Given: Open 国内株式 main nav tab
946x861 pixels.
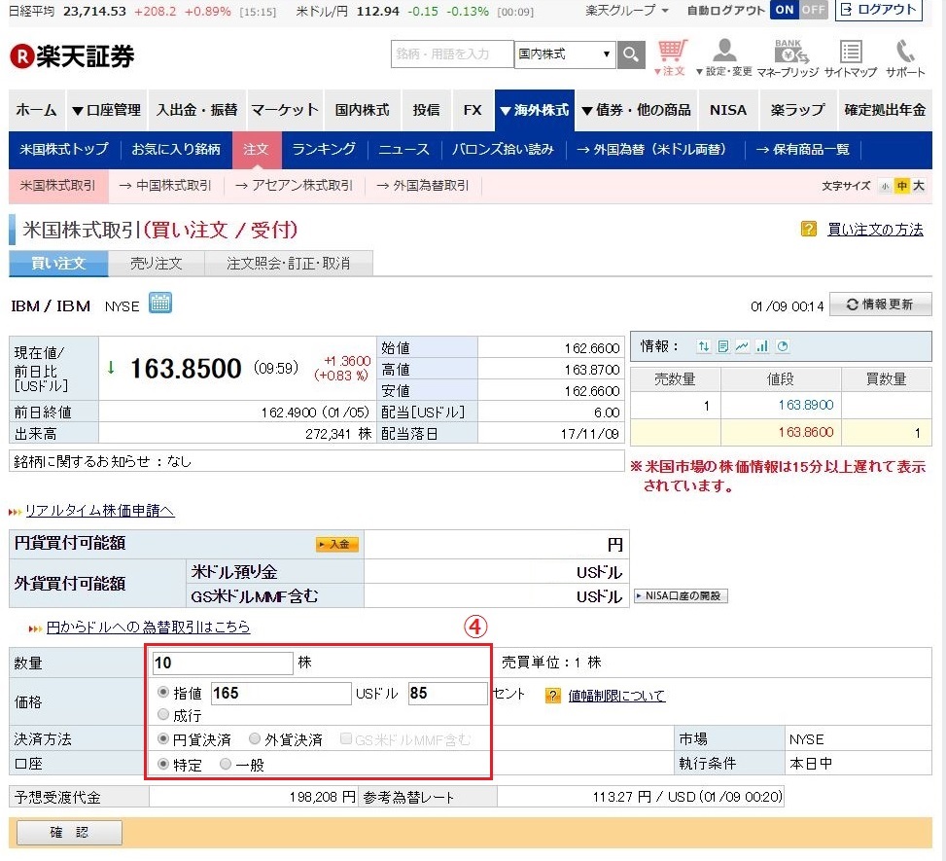Looking at the screenshot, I should (363, 110).
